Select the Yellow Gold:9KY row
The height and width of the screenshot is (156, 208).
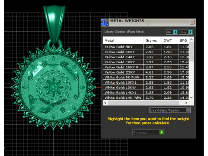coord(146,47)
